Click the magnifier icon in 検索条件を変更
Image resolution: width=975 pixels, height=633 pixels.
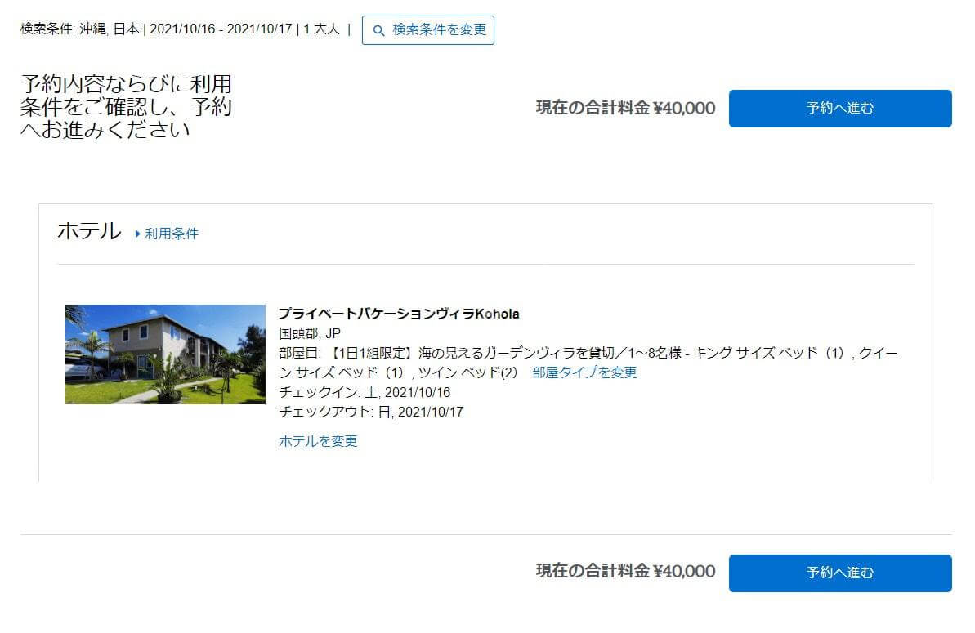pyautogui.click(x=378, y=30)
